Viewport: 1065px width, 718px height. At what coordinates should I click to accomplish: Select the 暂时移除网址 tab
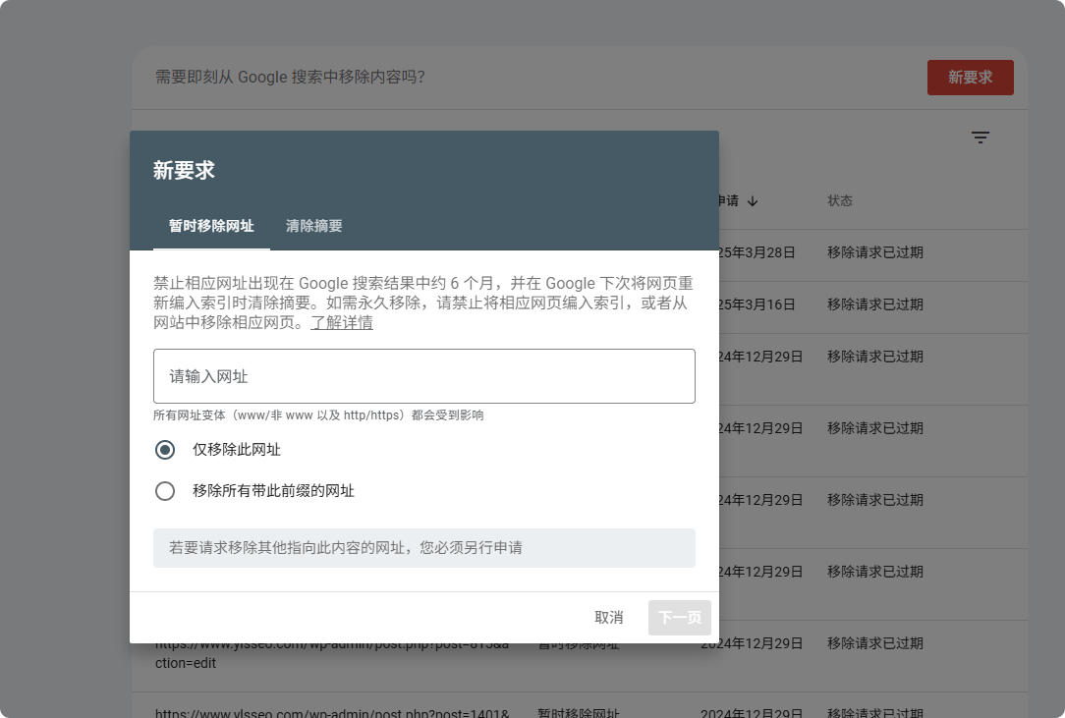(211, 226)
